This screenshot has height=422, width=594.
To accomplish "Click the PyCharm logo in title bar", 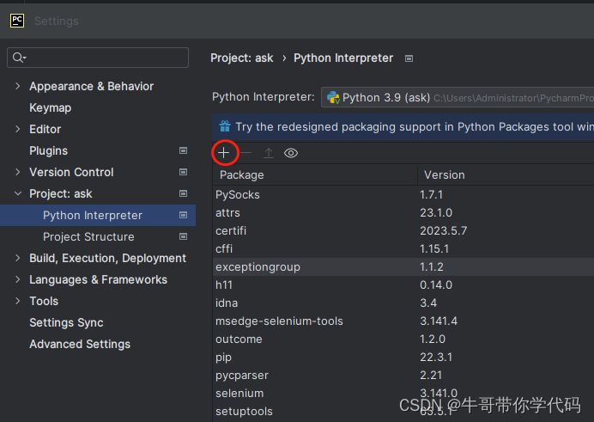I will pyautogui.click(x=17, y=21).
